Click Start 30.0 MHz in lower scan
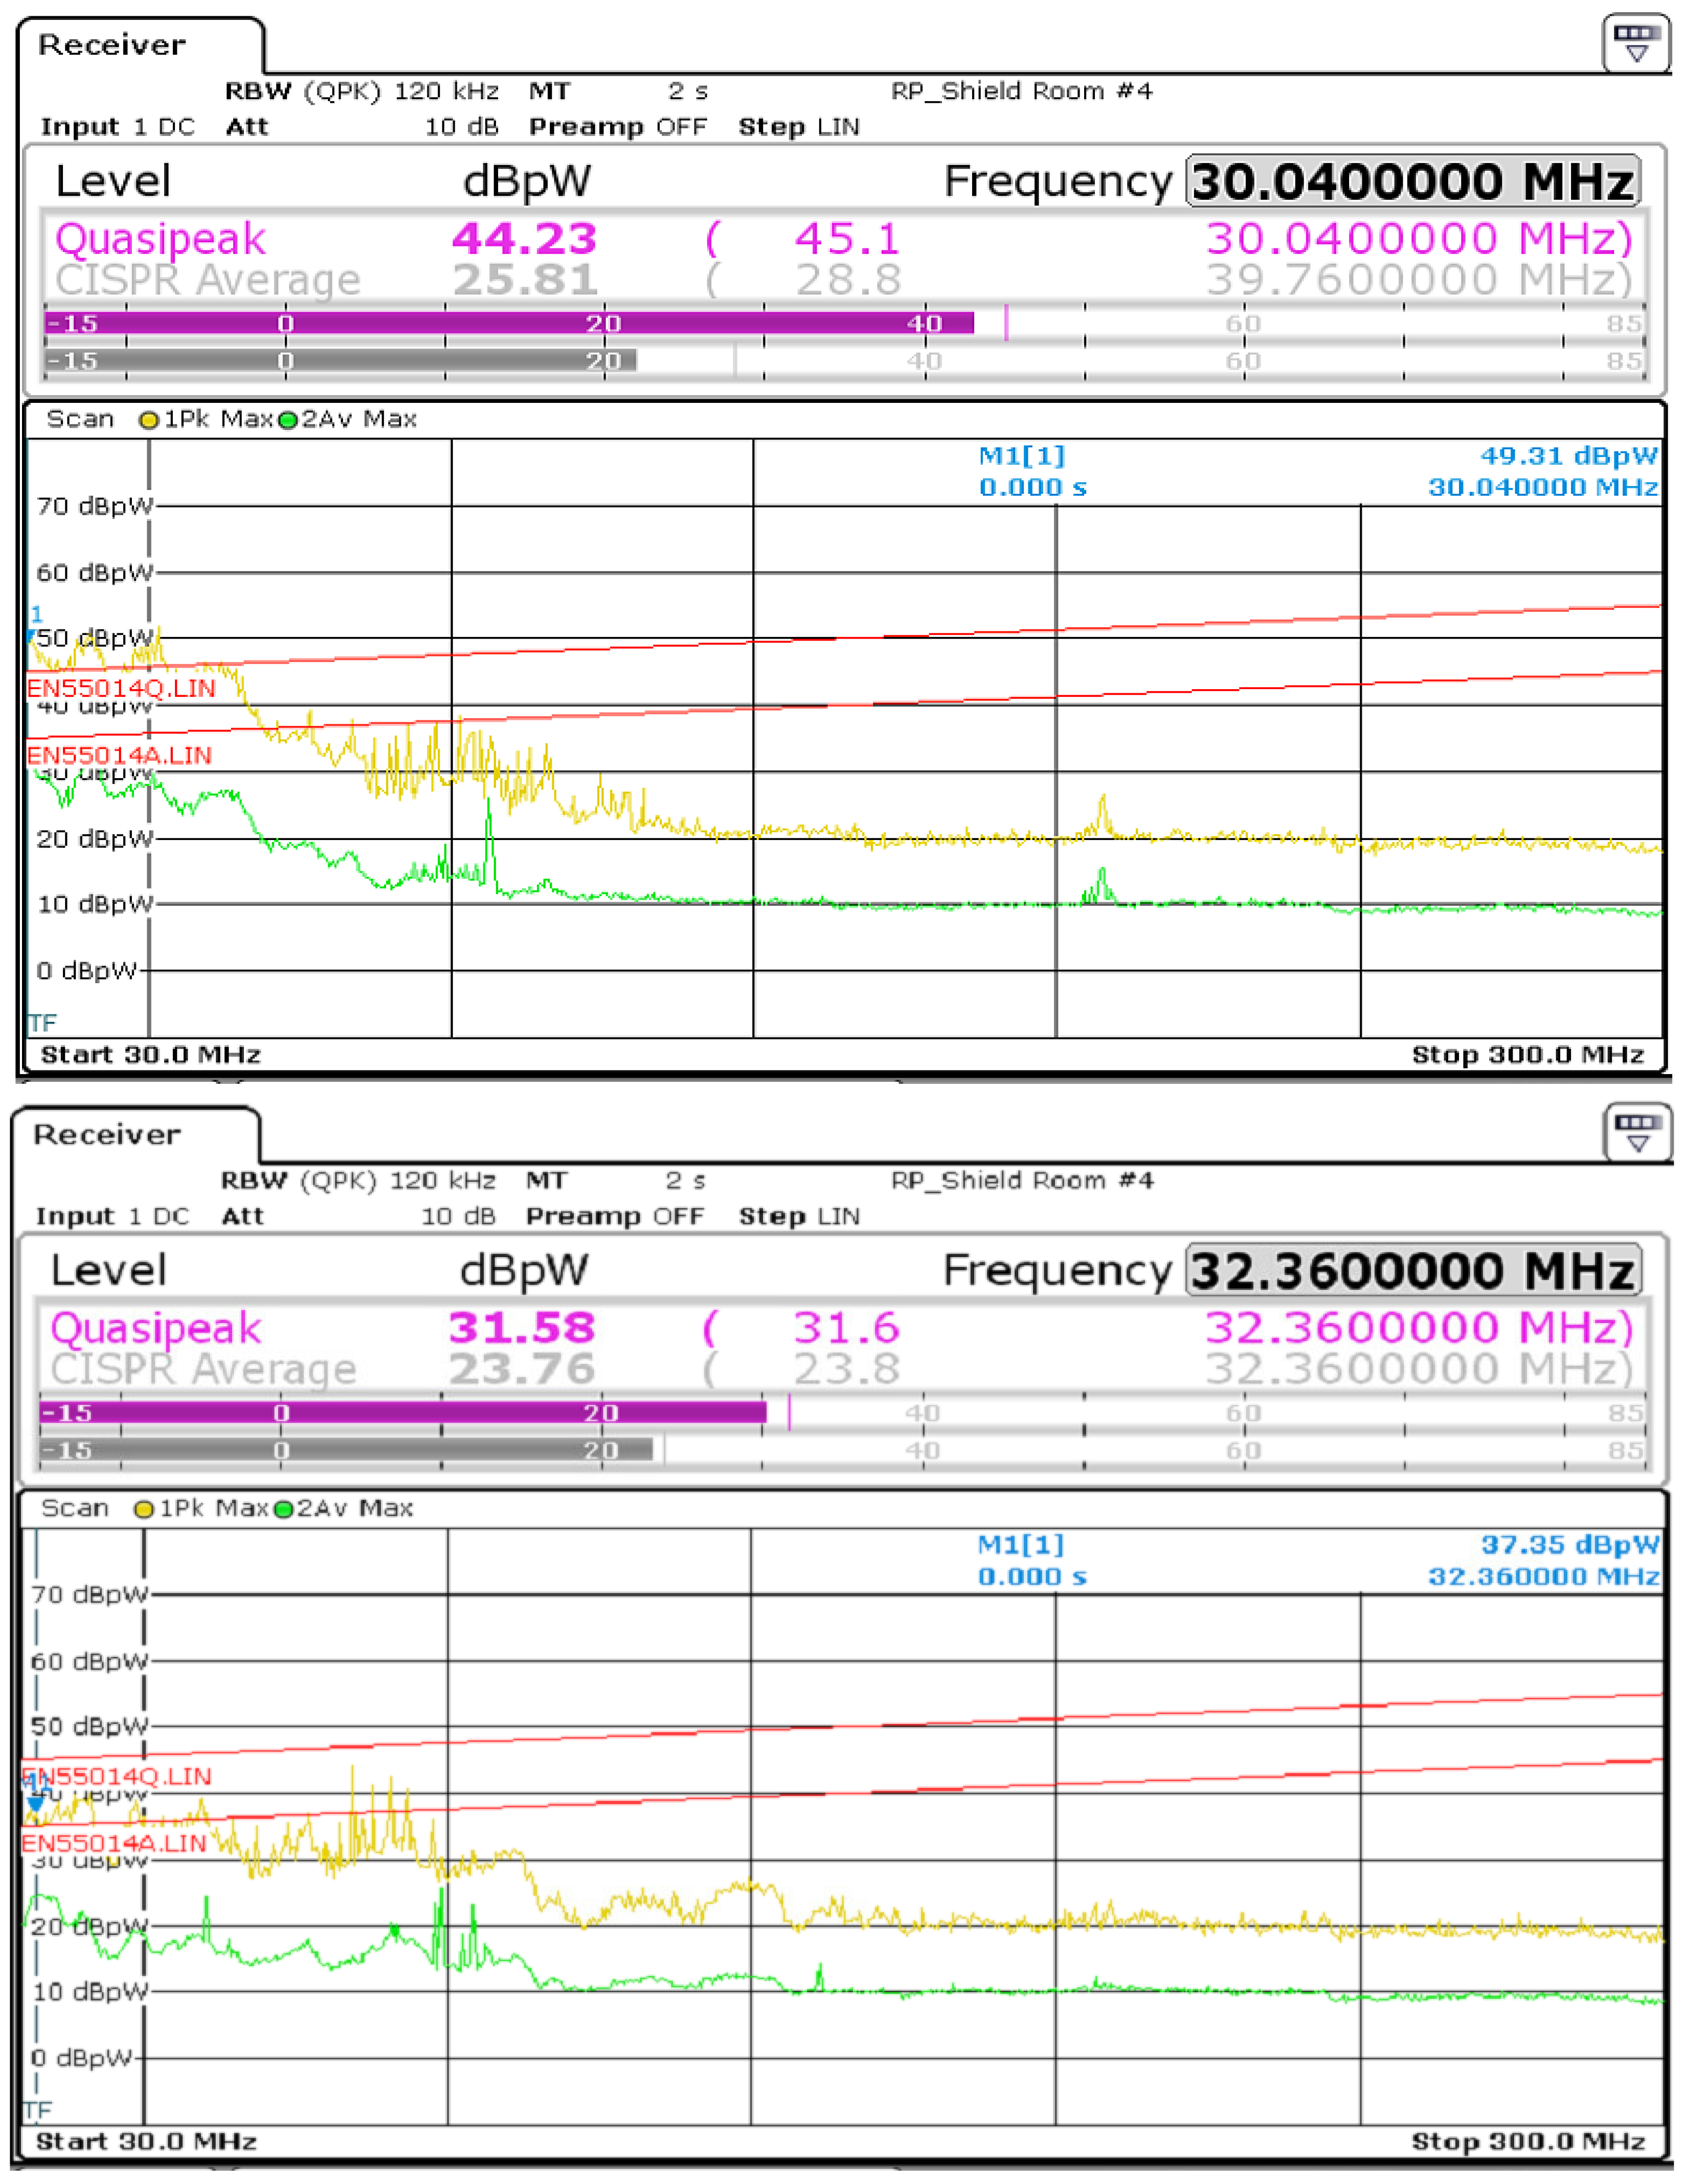The width and height of the screenshot is (1685, 2184). pyautogui.click(x=146, y=2141)
